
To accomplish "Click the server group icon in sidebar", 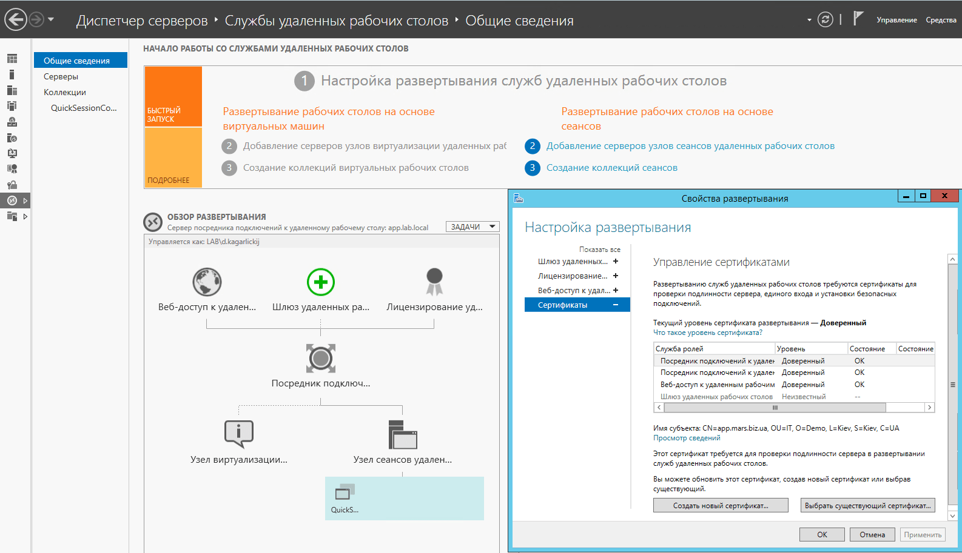I will (x=12, y=106).
